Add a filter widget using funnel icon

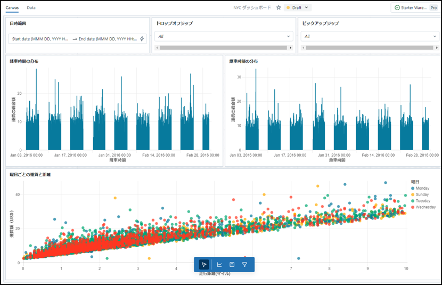244,264
